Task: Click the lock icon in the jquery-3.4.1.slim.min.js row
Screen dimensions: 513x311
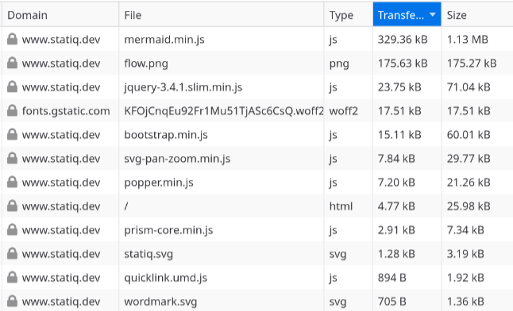Action: pos(13,87)
